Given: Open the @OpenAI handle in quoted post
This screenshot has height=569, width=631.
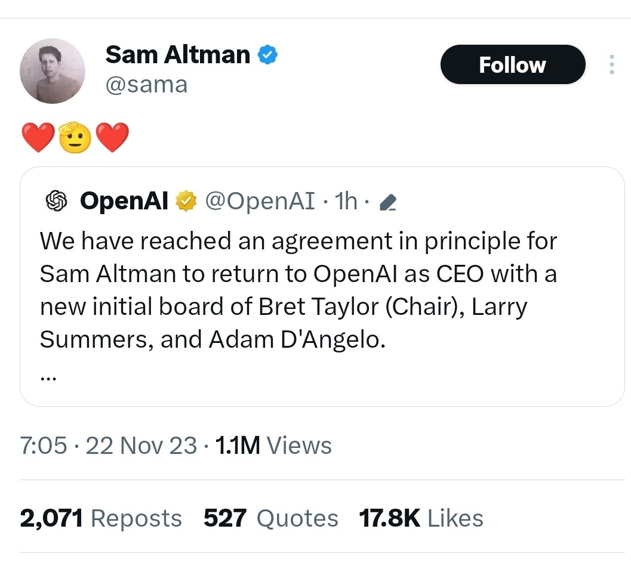Looking at the screenshot, I should point(260,200).
